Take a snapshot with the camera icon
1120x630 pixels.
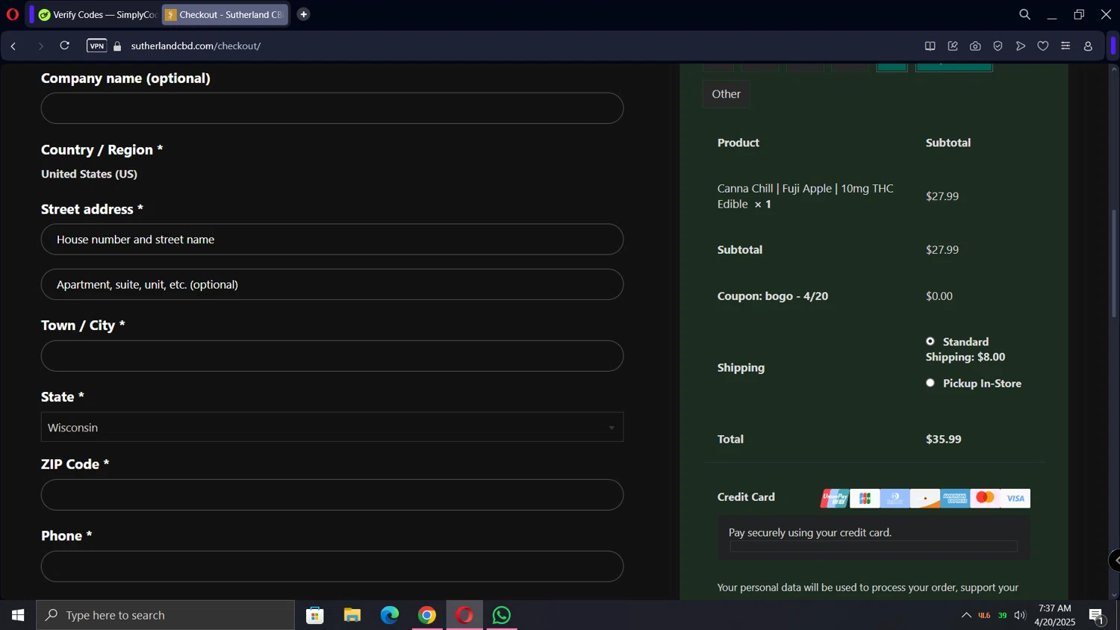tap(975, 46)
